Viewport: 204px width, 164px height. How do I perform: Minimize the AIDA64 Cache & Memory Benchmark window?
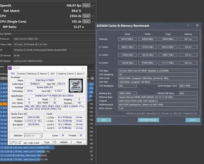click(188, 25)
